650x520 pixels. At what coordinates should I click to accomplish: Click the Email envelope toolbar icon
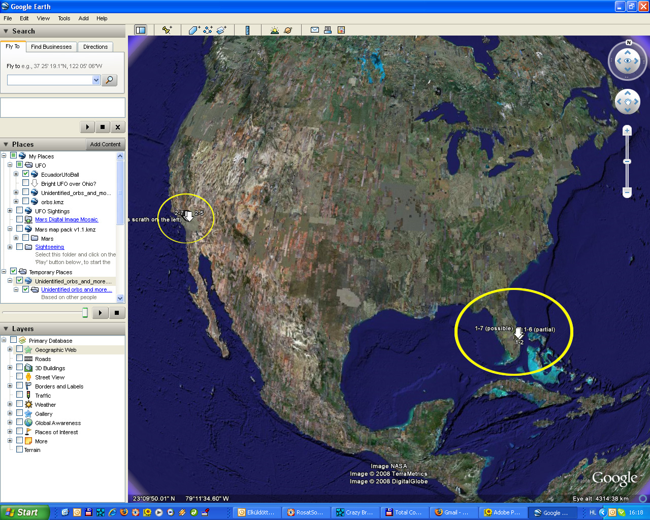315,30
